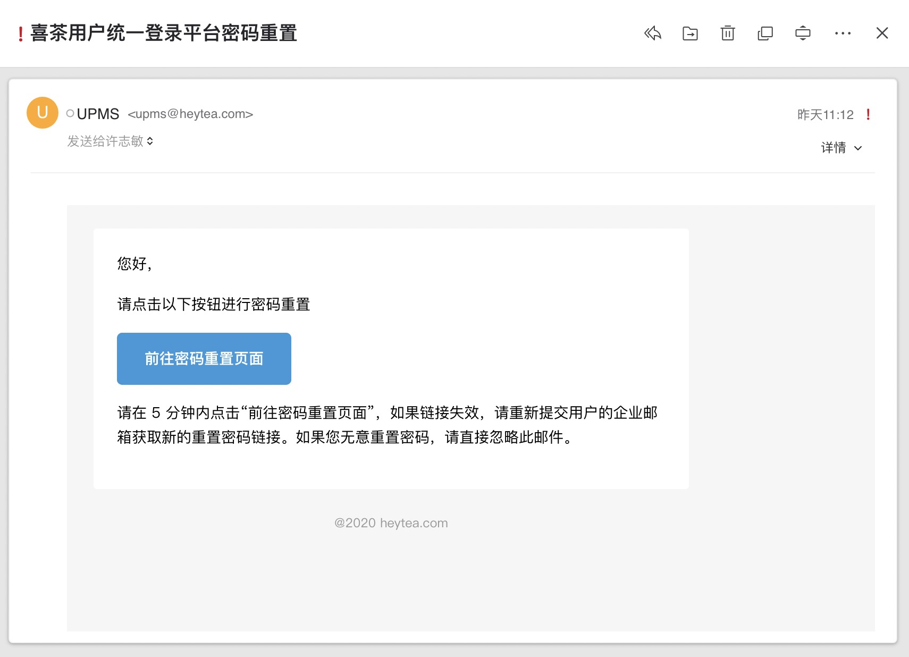Image resolution: width=909 pixels, height=657 pixels.
Task: Click the footer text @2020 heytea.com
Action: [391, 523]
